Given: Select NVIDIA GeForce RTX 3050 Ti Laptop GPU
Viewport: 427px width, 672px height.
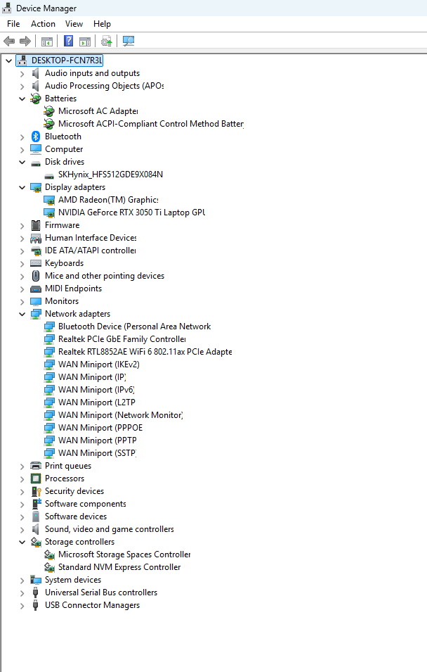Looking at the screenshot, I should coord(132,213).
